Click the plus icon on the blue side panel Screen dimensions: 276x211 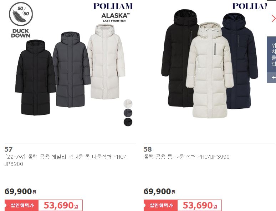click(x=274, y=78)
